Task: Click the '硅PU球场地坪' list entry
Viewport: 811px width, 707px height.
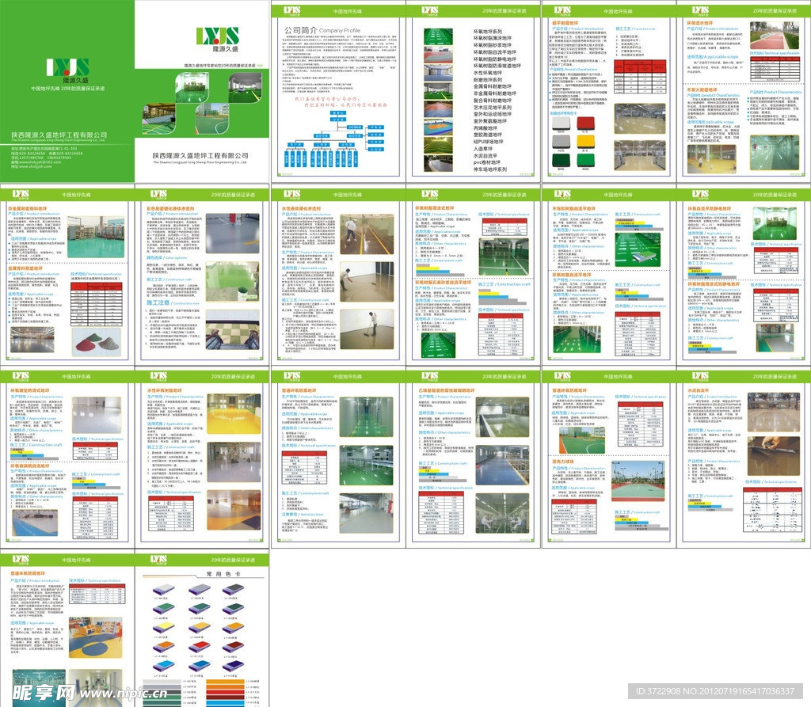Action: click(x=488, y=141)
